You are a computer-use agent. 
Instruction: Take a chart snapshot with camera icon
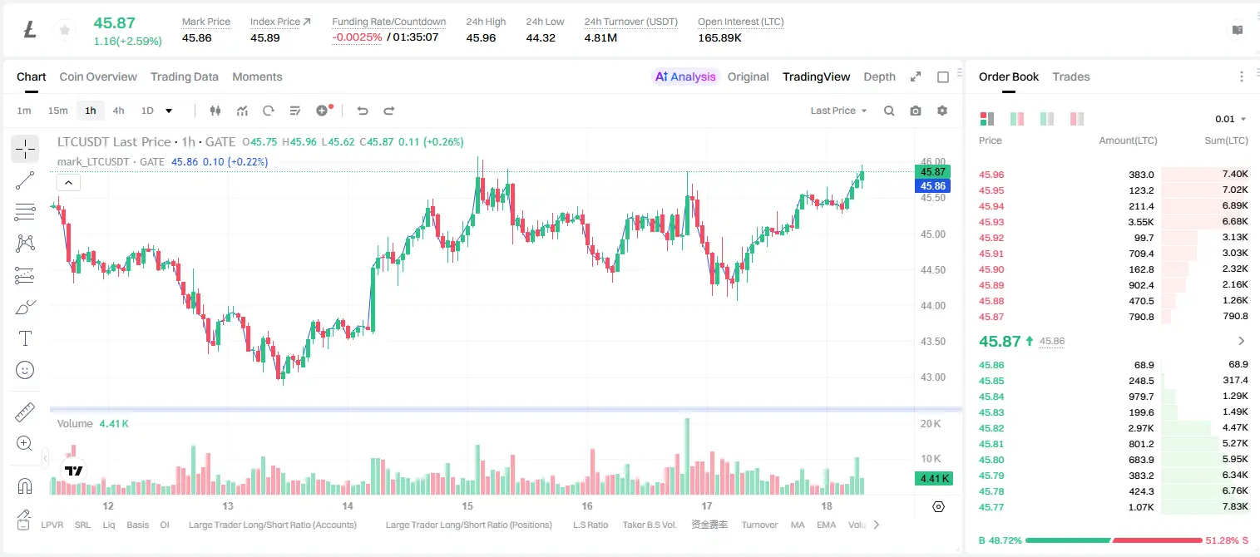[x=916, y=111]
